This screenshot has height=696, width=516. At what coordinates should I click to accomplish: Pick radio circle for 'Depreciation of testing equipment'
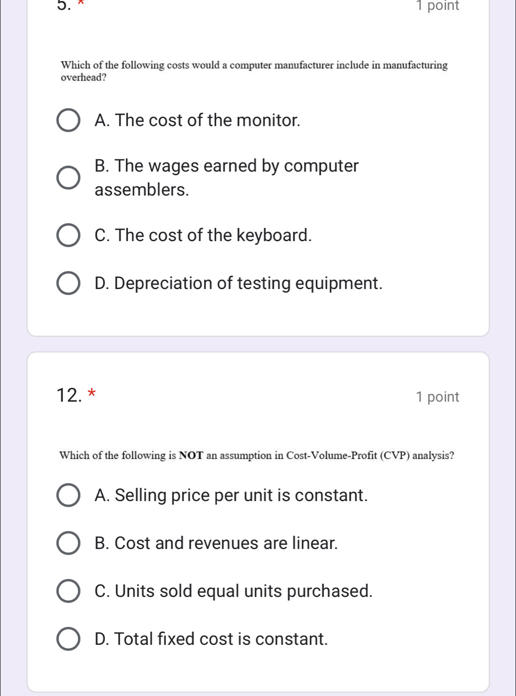68,283
